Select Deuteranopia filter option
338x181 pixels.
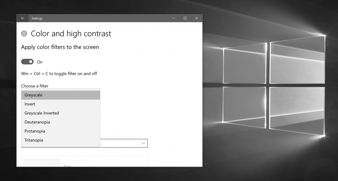point(61,122)
